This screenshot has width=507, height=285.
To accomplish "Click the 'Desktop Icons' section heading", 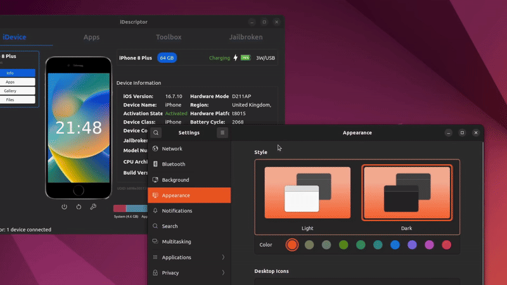I will click(272, 271).
